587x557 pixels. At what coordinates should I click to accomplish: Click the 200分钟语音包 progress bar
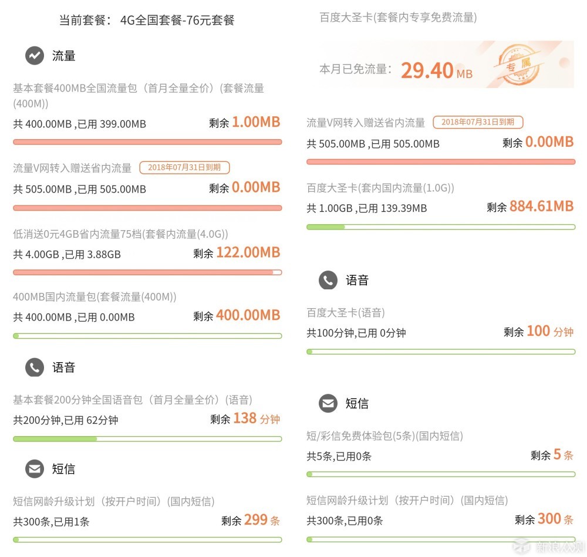pyautogui.click(x=147, y=438)
